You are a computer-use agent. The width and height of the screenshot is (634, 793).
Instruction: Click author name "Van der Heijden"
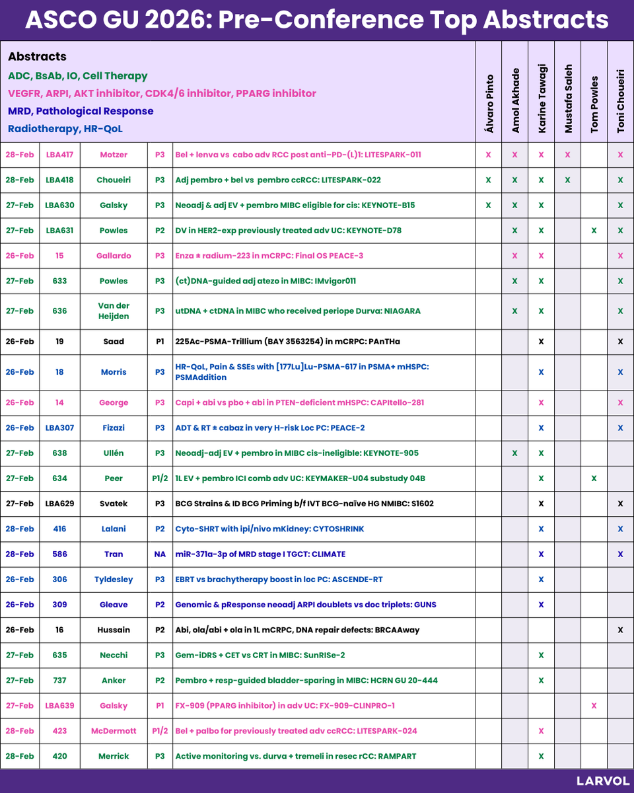[114, 311]
